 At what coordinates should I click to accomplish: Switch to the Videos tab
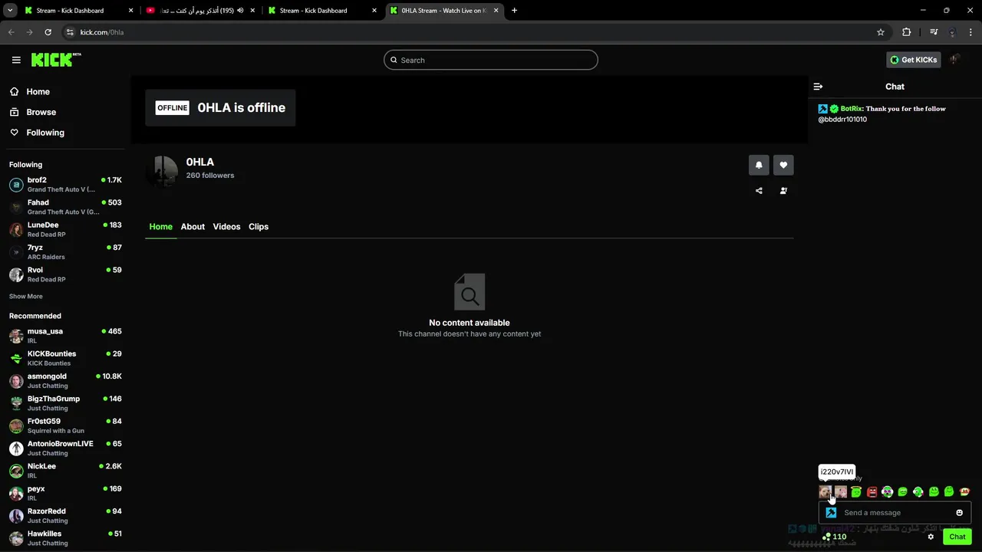226,227
